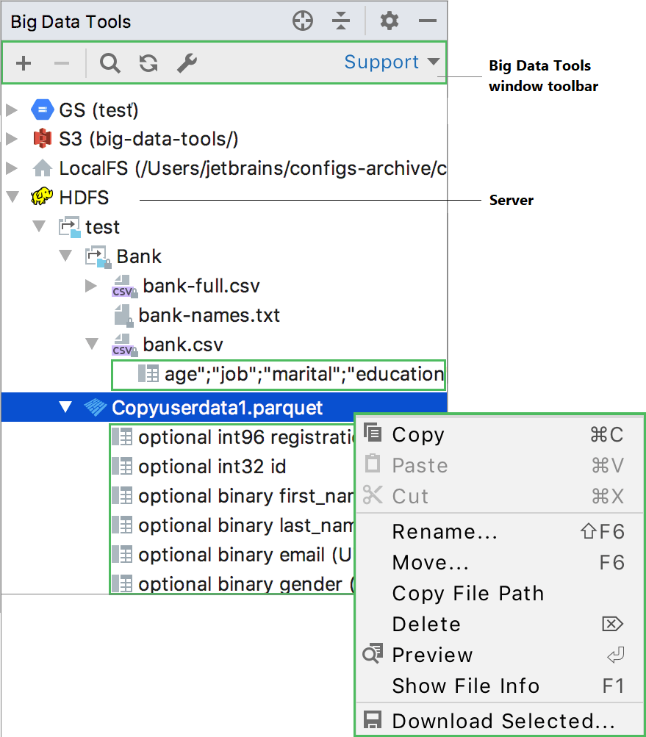Screen dimensions: 646x737
Task: Expand the LocalFS node
Action: 12,168
